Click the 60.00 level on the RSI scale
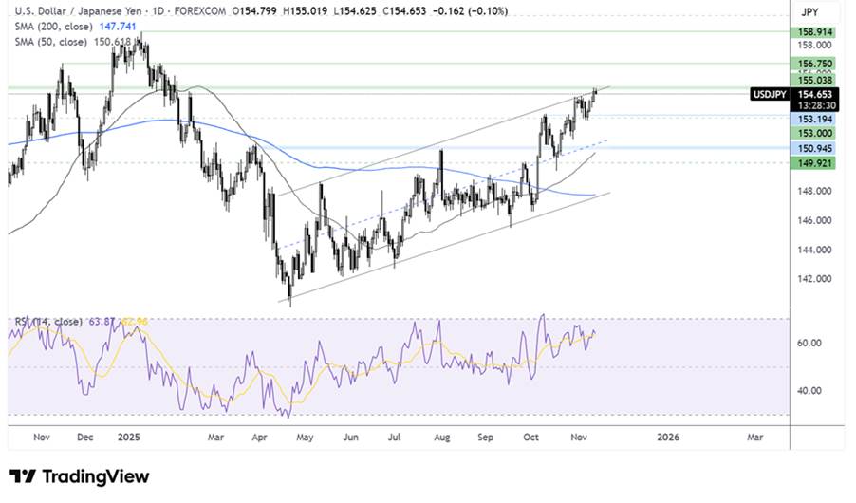 [809, 343]
